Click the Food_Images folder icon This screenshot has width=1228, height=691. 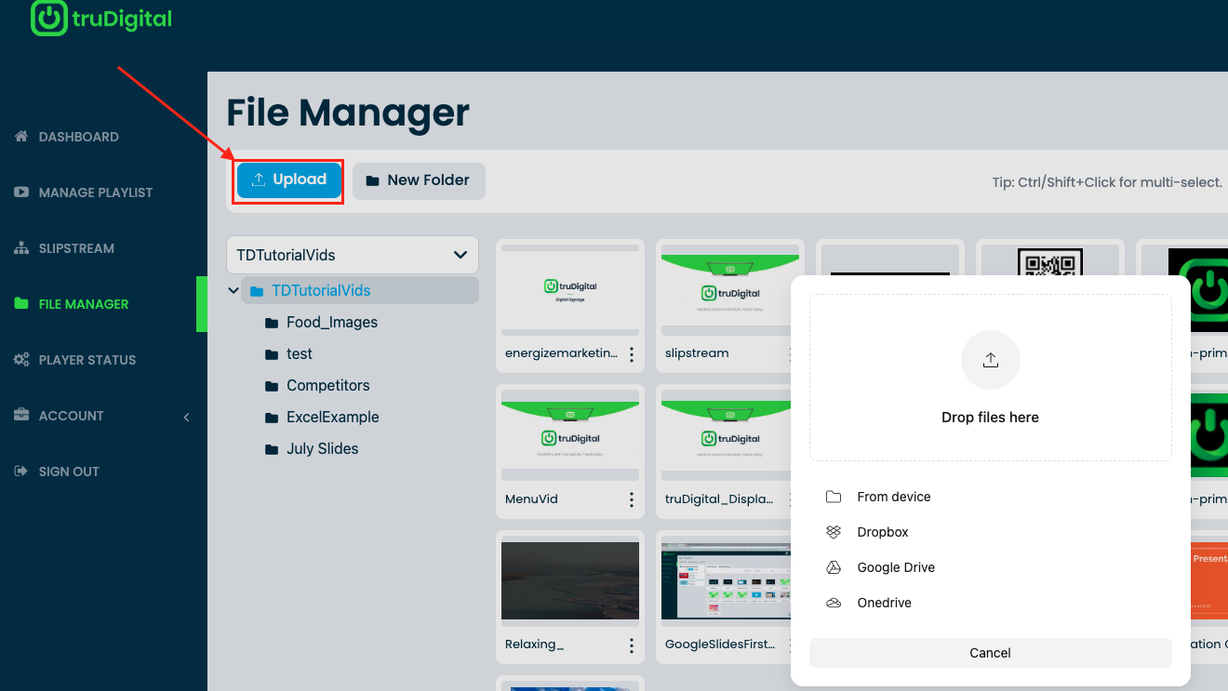272,323
